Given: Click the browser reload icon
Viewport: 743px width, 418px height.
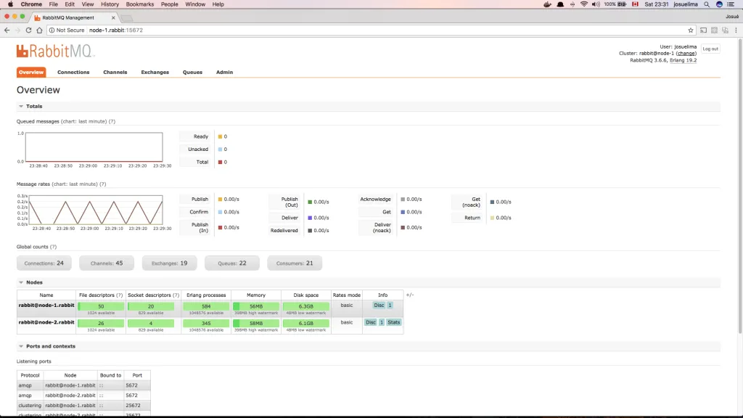Looking at the screenshot, I should (x=29, y=30).
